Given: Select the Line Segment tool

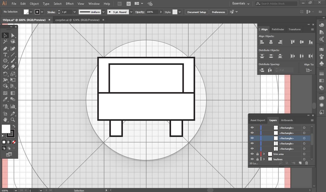Looking at the screenshot, I should pyautogui.click(x=13, y=55).
